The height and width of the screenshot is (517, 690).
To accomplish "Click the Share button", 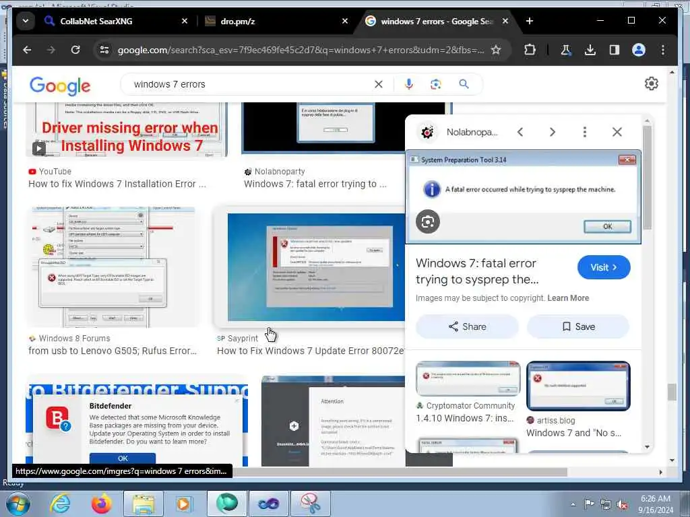I will pyautogui.click(x=468, y=326).
